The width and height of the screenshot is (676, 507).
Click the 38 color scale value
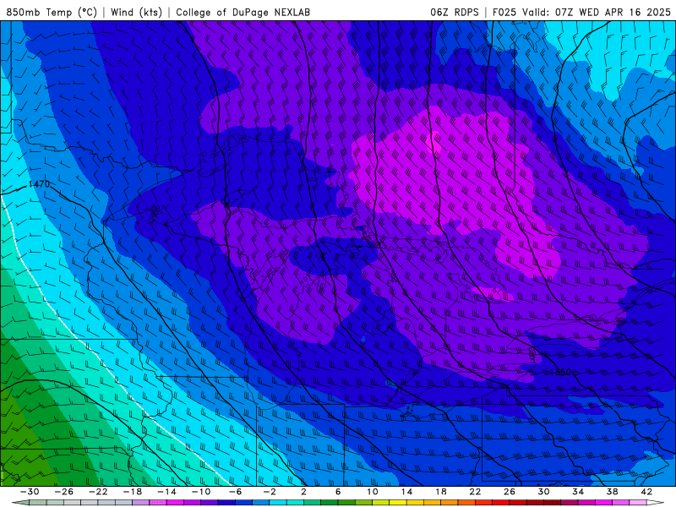(x=612, y=492)
